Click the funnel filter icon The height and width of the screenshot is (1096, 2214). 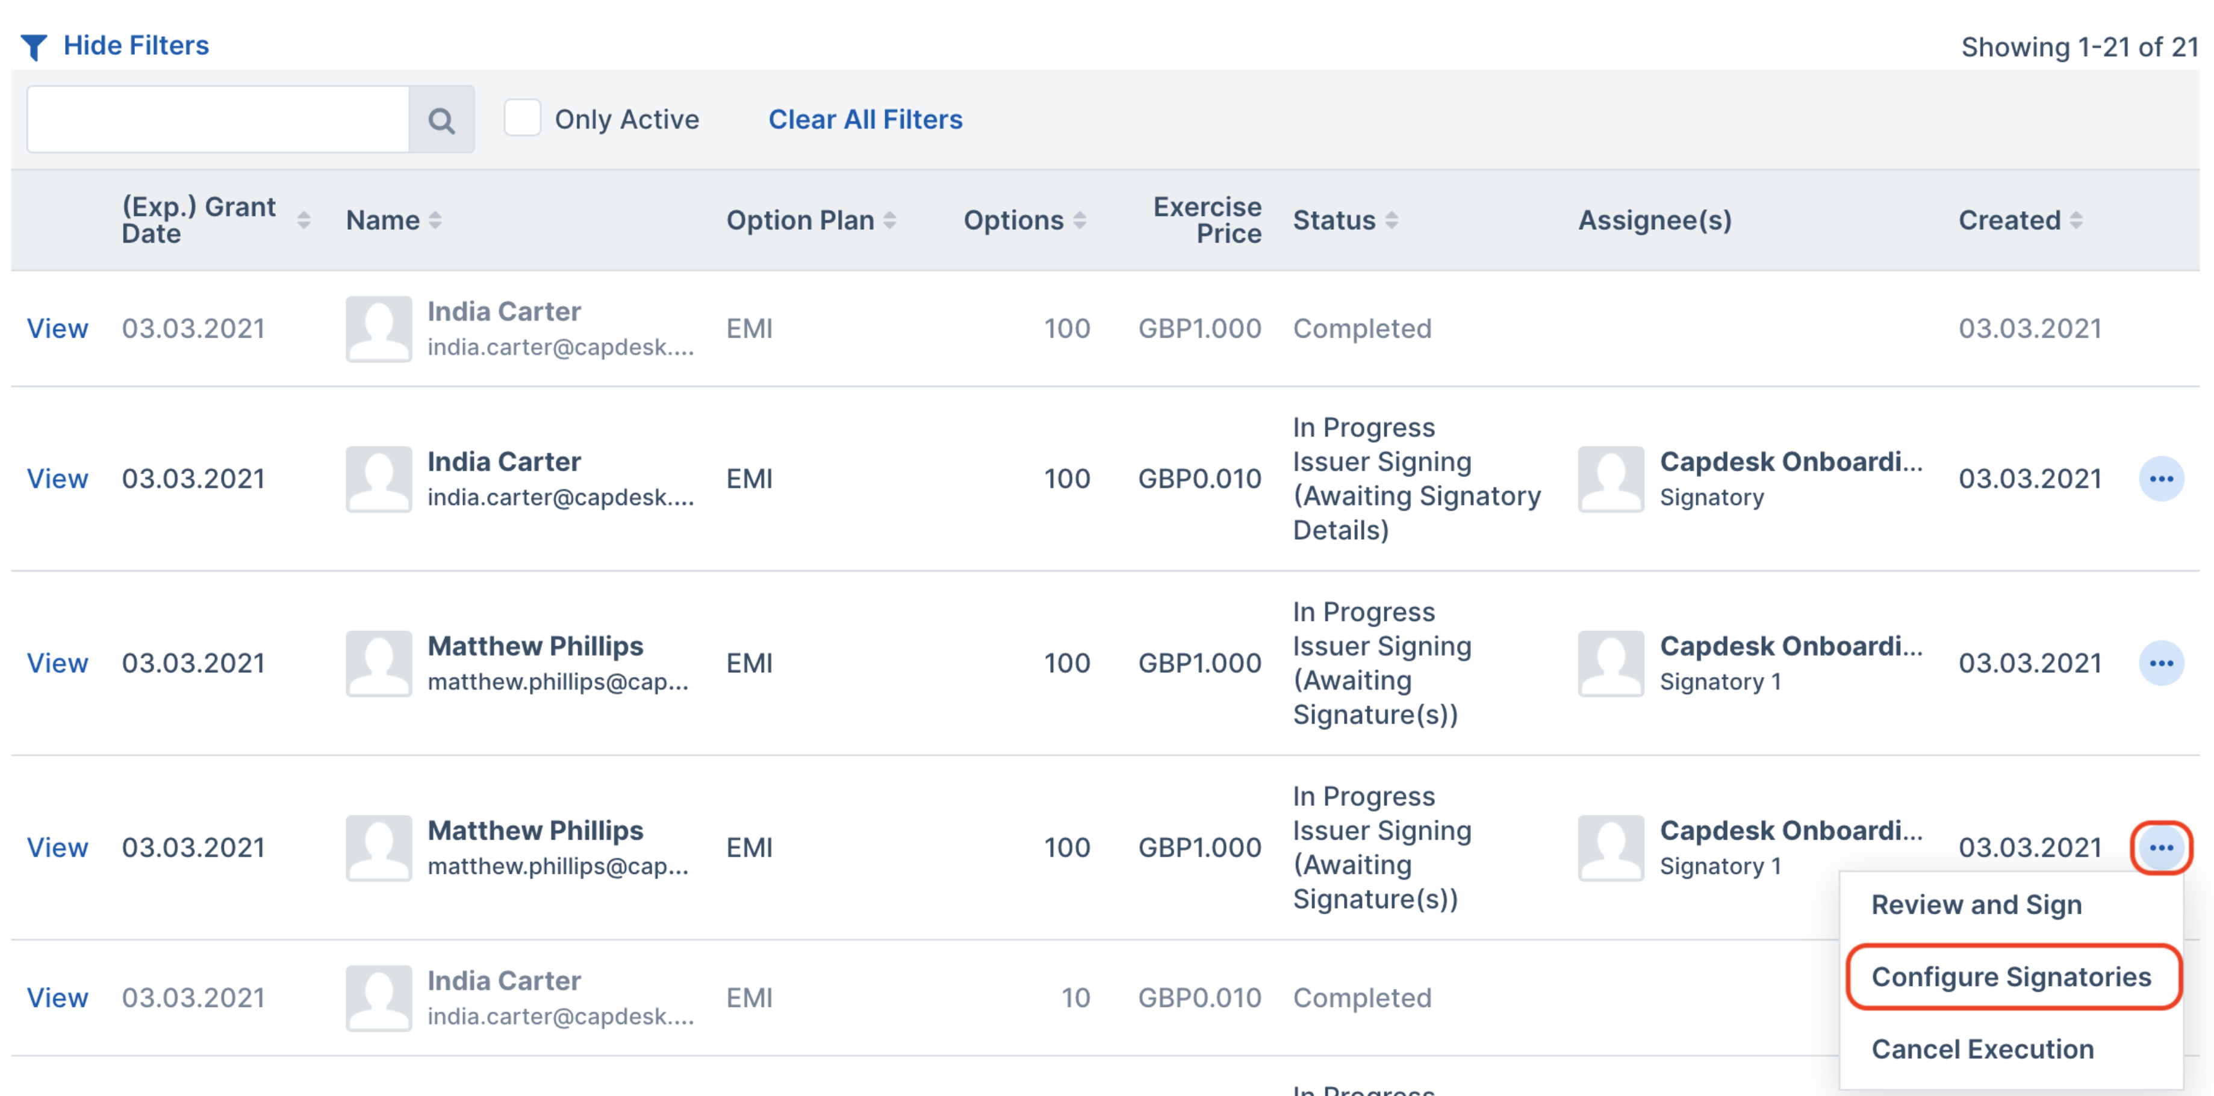(x=34, y=46)
